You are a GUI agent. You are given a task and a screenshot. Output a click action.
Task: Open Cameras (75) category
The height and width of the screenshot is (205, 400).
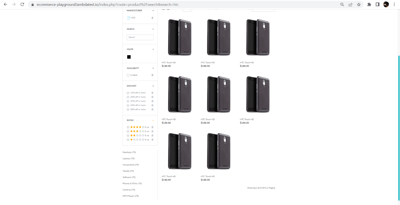(x=129, y=190)
